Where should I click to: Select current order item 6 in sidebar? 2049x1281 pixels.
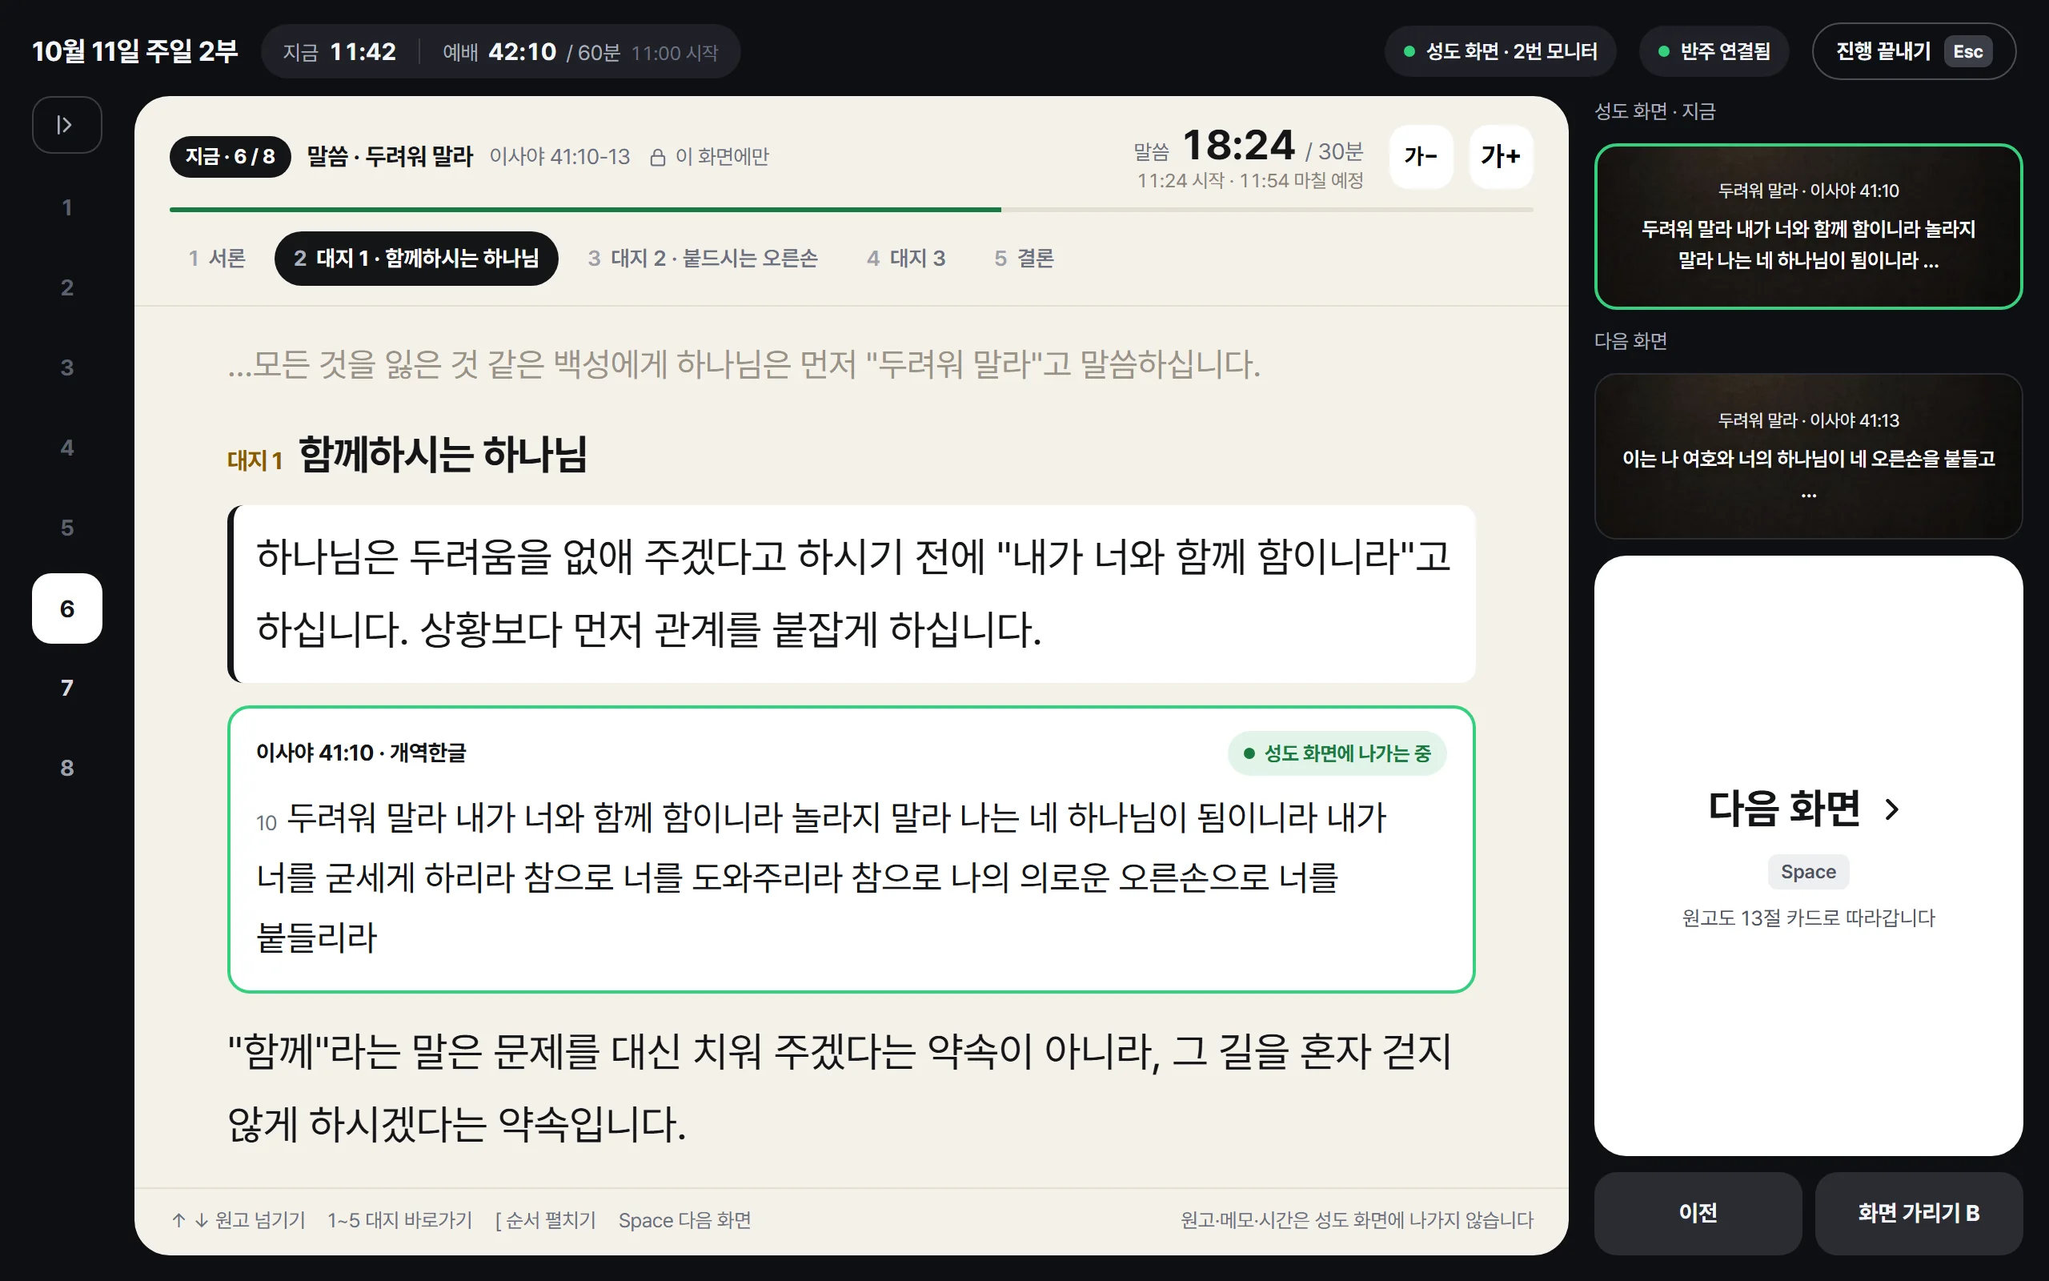click(x=67, y=608)
